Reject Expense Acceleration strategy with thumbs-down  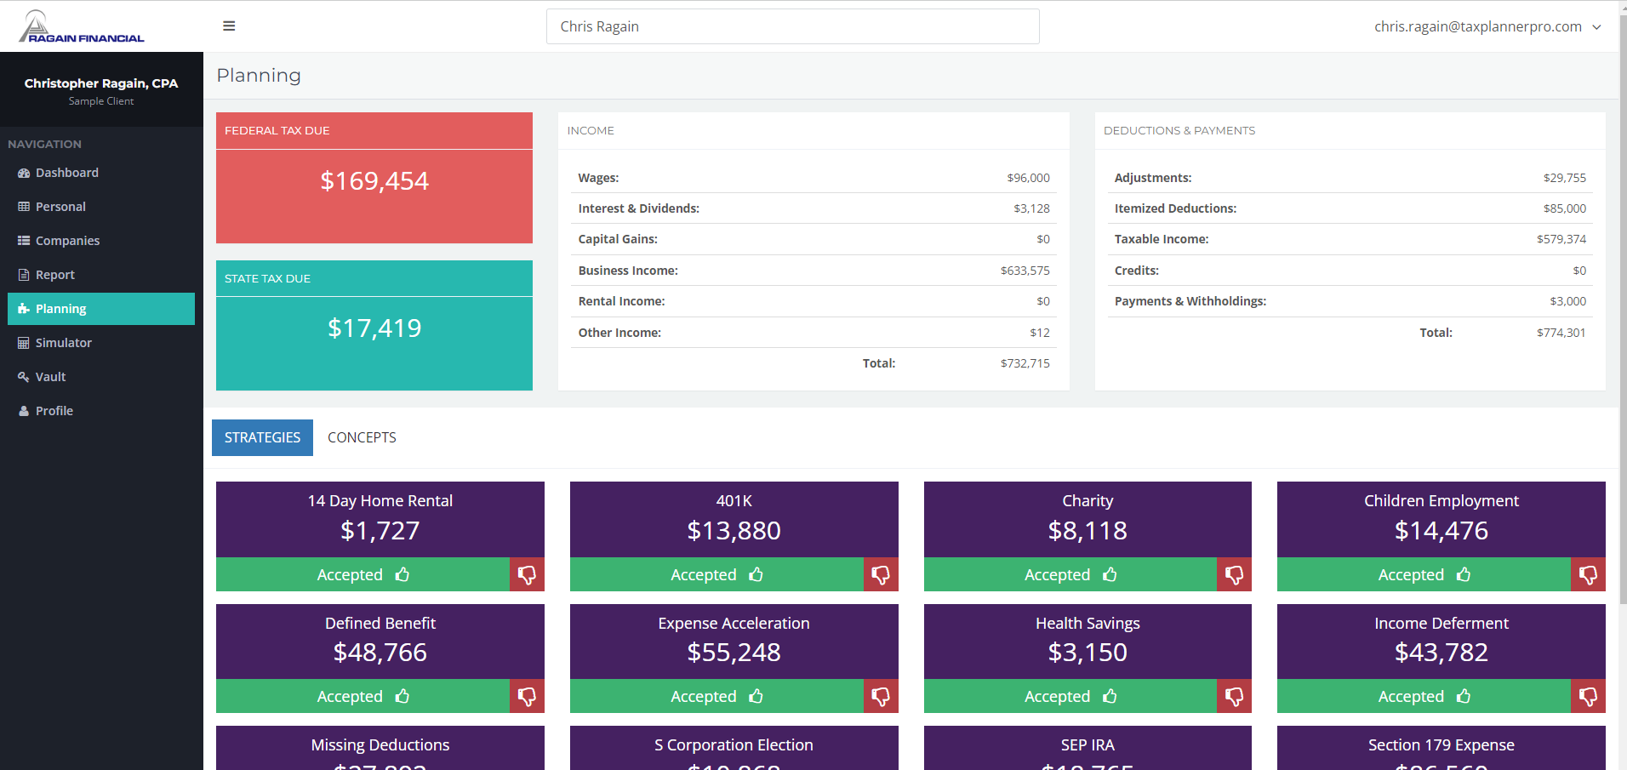[881, 696]
